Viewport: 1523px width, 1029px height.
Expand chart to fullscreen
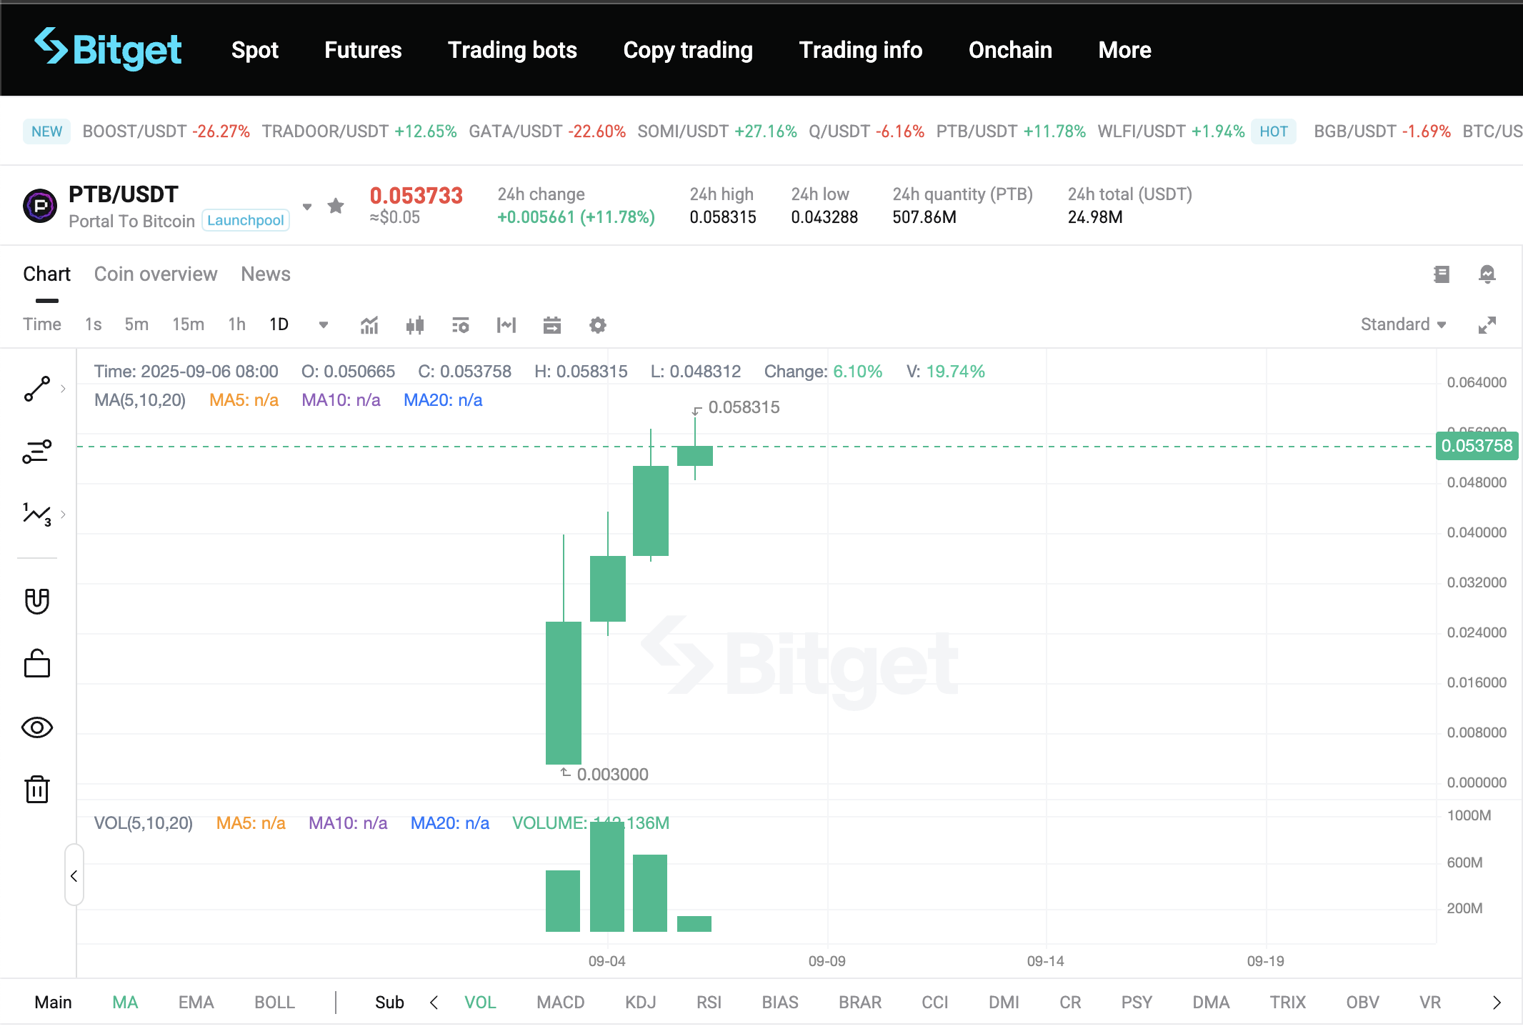(x=1487, y=325)
